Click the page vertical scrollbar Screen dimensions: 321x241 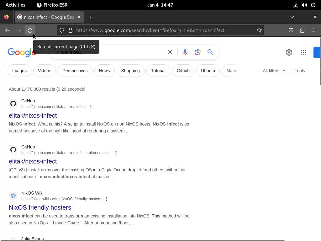320,61
